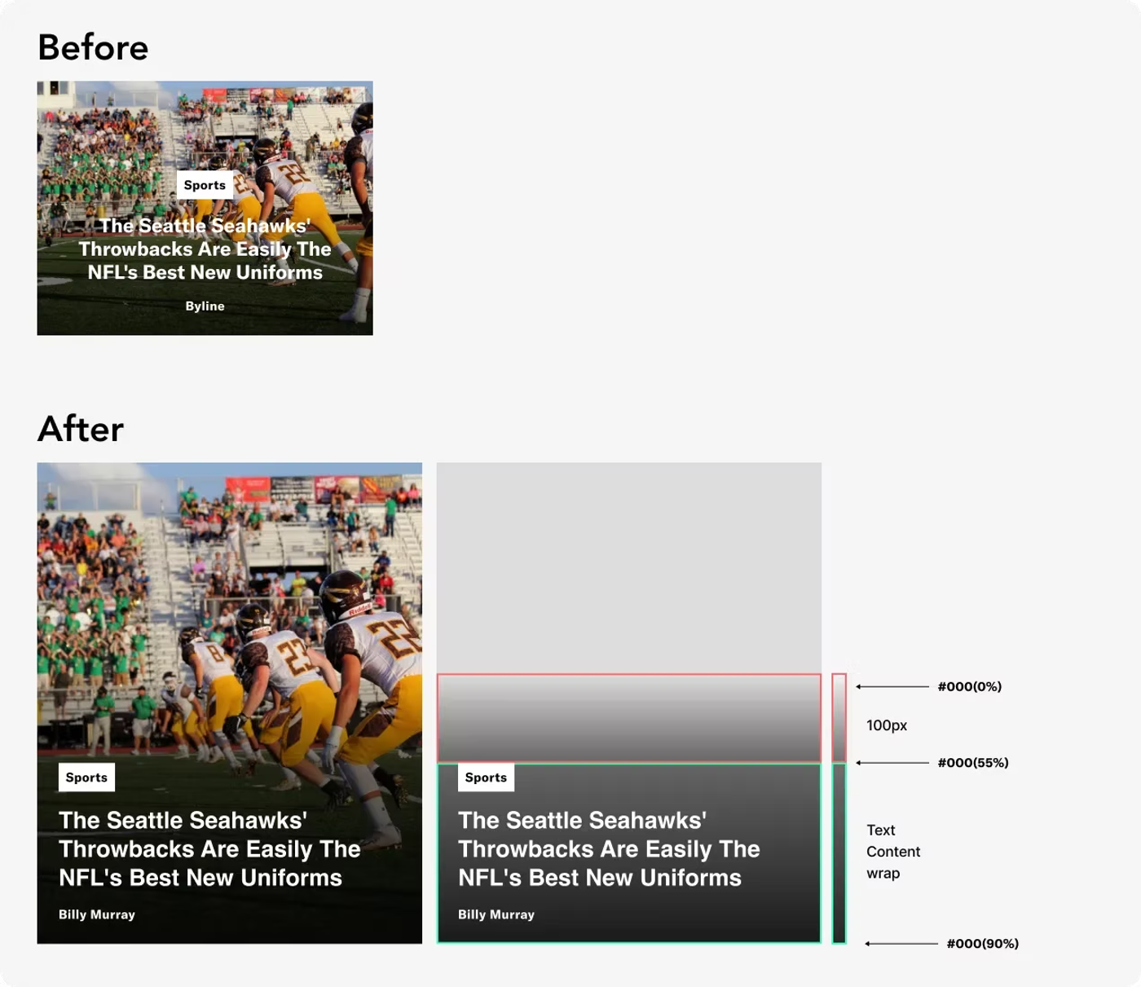The height and width of the screenshot is (987, 1141).
Task: Open the headline on the gradient diagram card
Action: (x=609, y=848)
